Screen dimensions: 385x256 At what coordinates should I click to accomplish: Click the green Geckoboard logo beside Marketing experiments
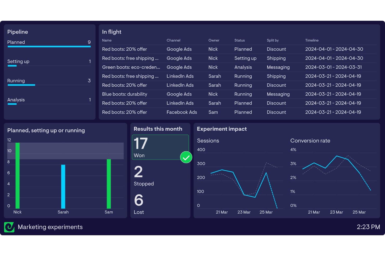pos(9,227)
